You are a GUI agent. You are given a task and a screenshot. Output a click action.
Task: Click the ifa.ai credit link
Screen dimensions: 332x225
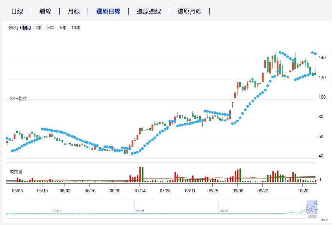324,221
